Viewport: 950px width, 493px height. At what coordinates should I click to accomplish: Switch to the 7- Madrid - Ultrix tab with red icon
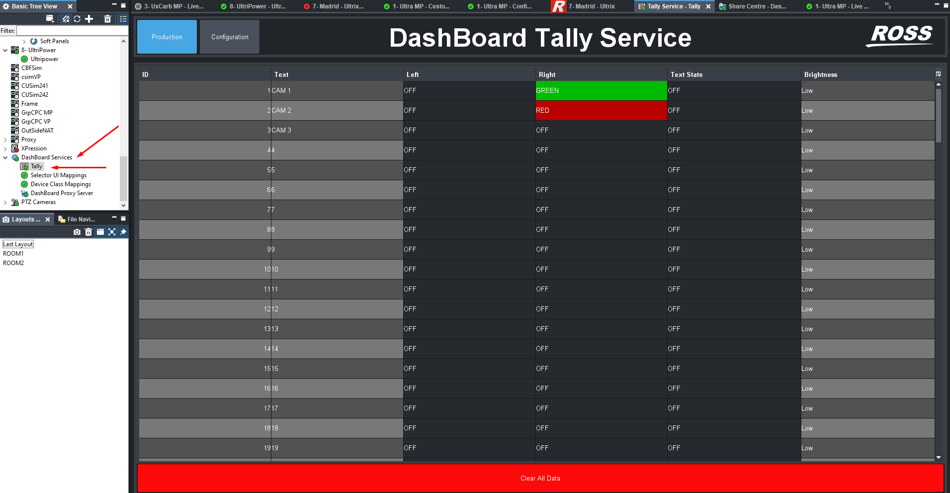click(334, 6)
